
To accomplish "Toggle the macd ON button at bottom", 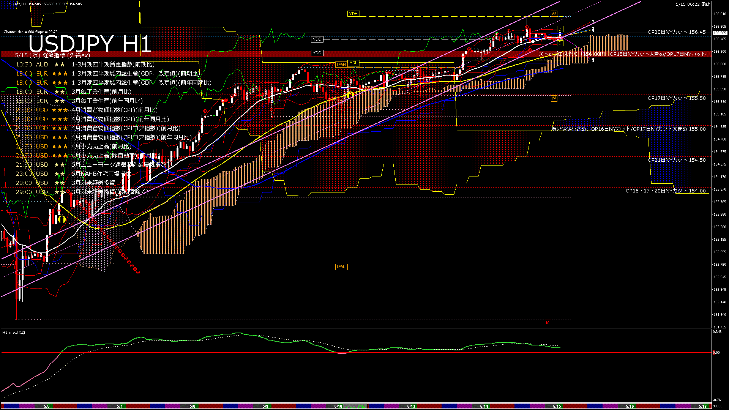I will 355,407.
